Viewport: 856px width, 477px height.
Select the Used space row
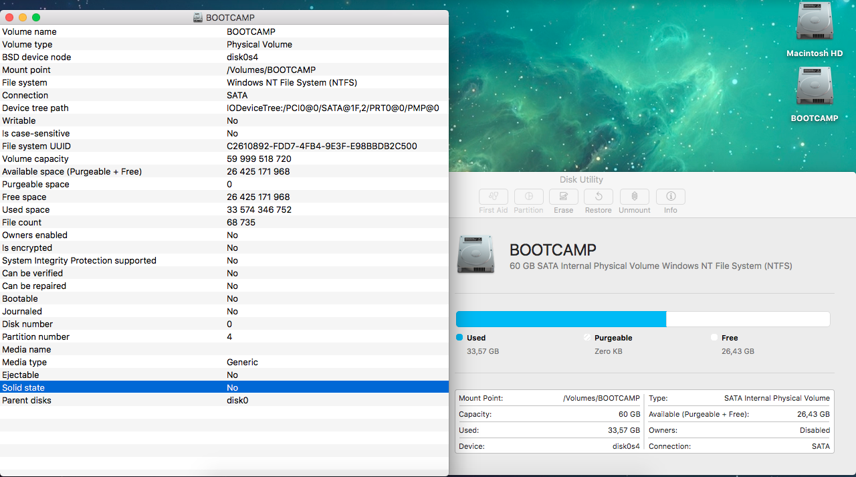coord(224,209)
